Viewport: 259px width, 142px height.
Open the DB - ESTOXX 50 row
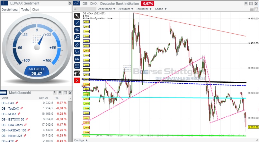34,119
